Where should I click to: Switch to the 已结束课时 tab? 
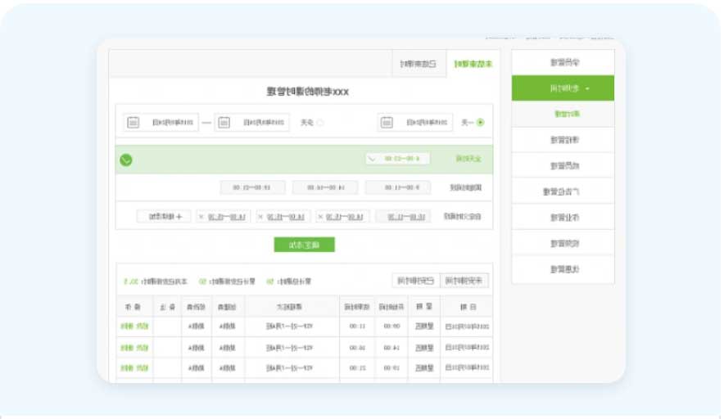tap(419, 64)
